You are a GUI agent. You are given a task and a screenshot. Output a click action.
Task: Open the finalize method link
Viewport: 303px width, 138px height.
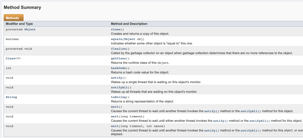(x=118, y=49)
